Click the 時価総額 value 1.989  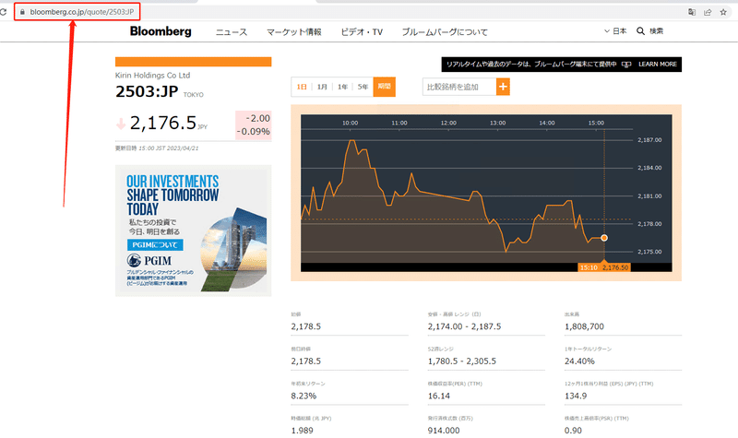[x=303, y=431]
